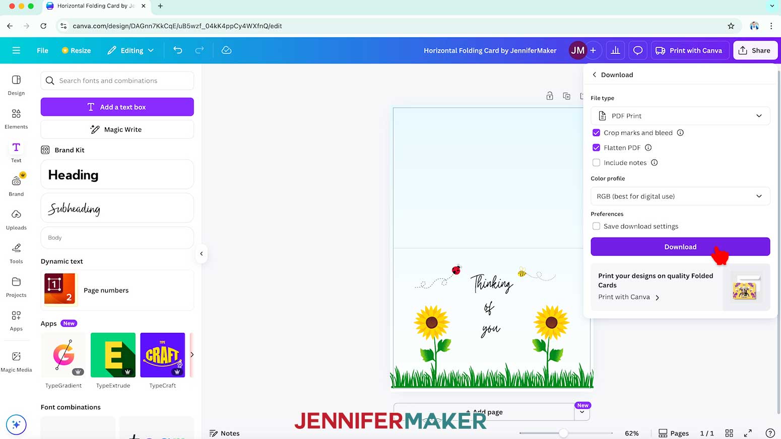Reload the browser page
This screenshot has height=439, width=781.
click(43, 26)
